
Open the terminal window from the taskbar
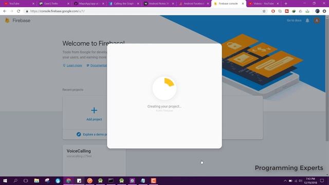click(111, 180)
